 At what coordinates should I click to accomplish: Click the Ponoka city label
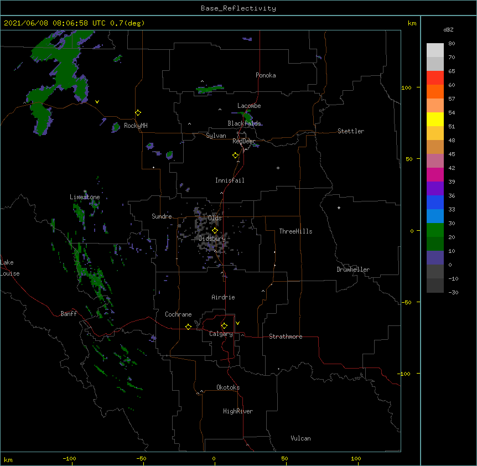(266, 75)
